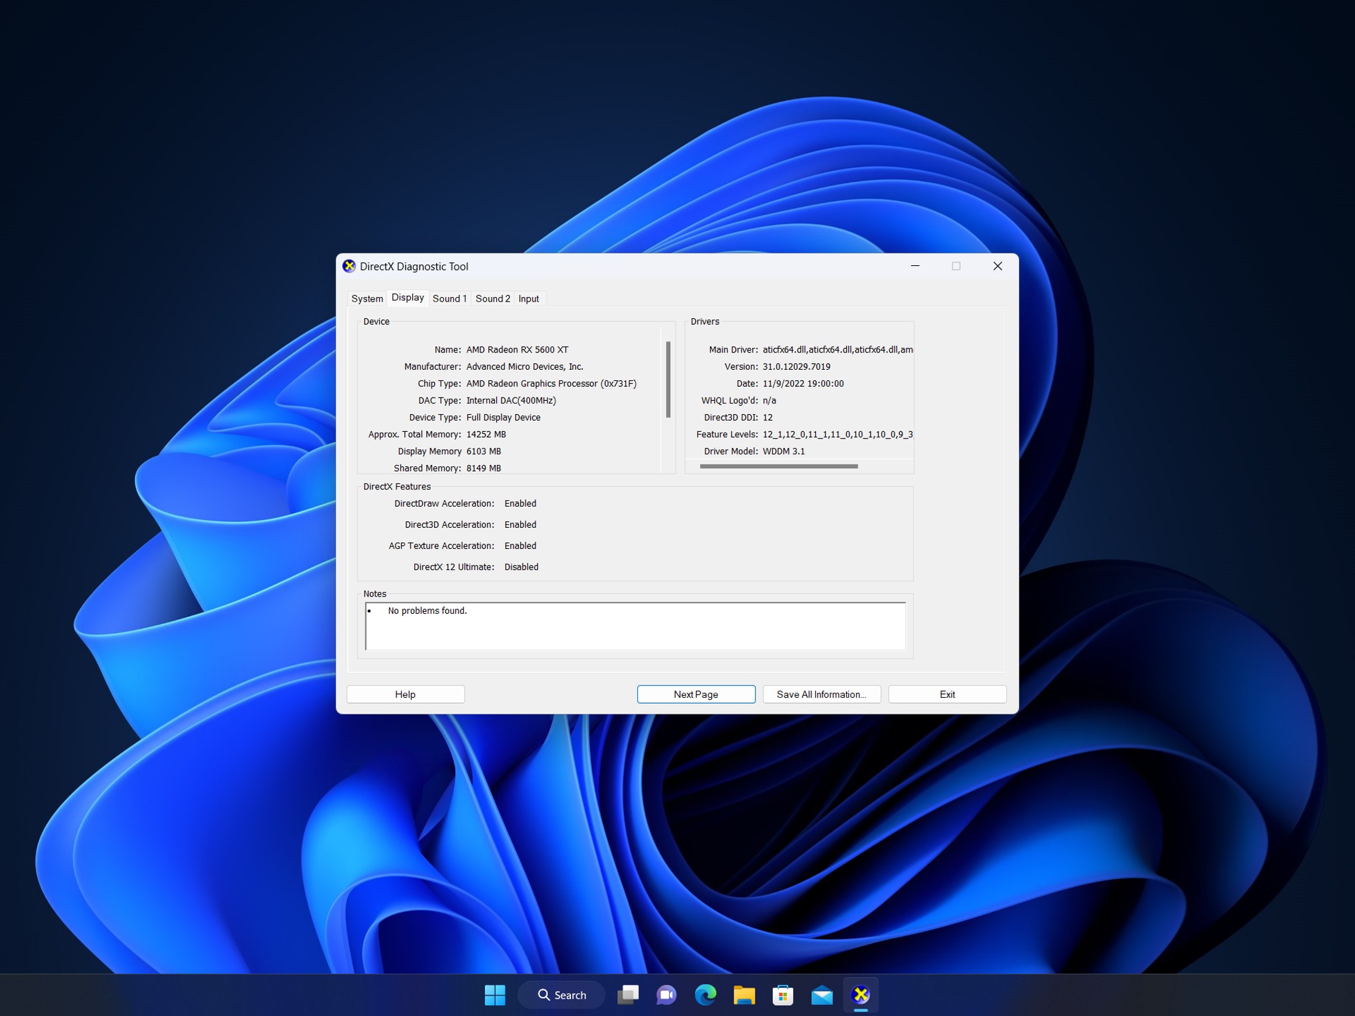Screen dimensions: 1355x1016
Task: Click the DirectX icon in the title bar
Action: click(x=349, y=266)
